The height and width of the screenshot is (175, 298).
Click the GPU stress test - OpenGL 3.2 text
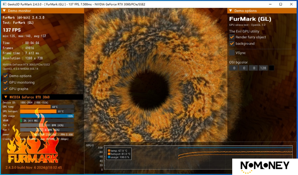point(247,25)
